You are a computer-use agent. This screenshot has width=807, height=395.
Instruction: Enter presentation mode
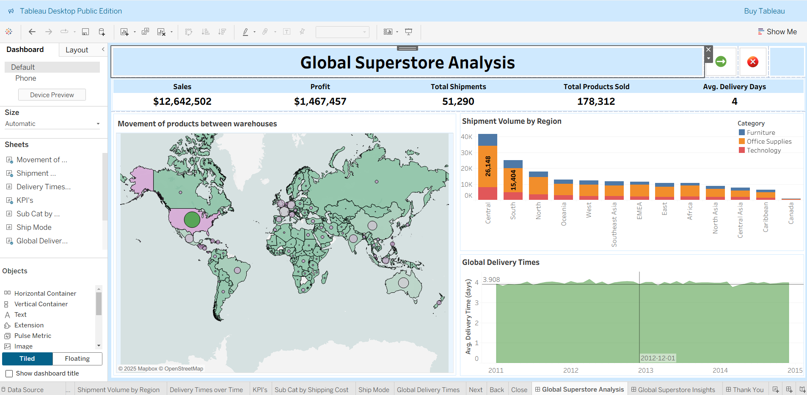tap(409, 32)
